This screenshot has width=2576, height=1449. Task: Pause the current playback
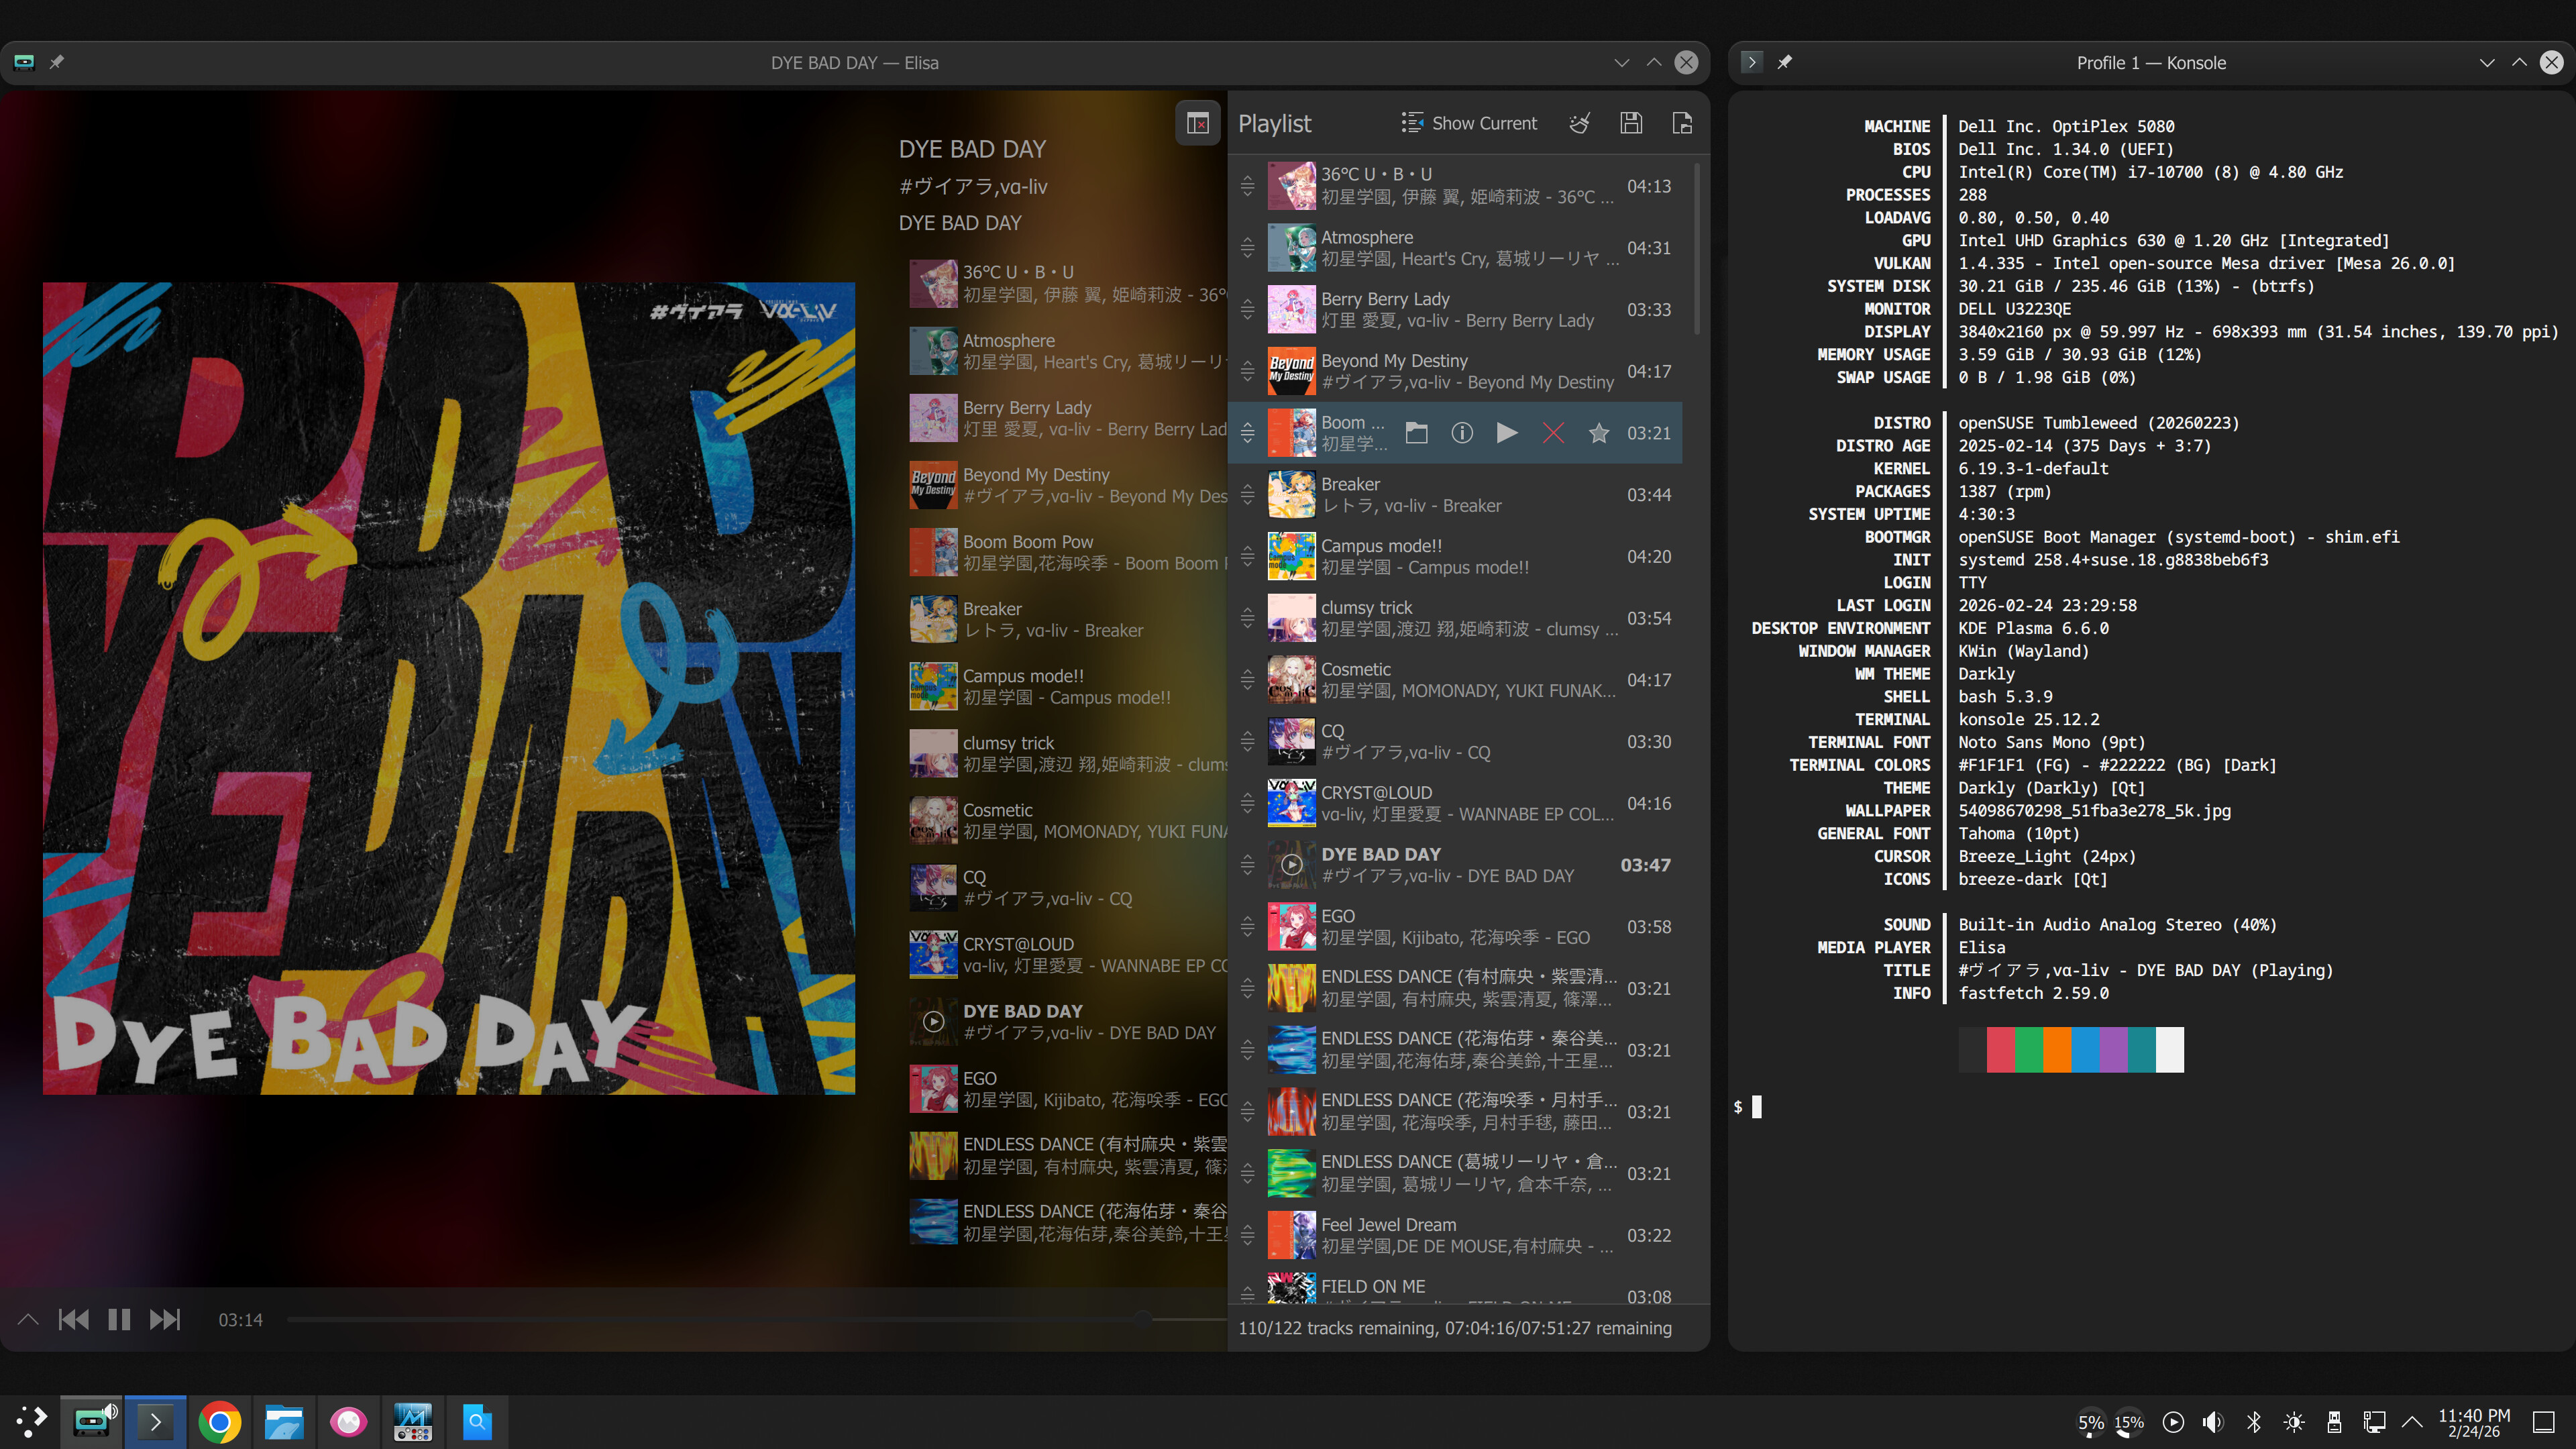[119, 1319]
